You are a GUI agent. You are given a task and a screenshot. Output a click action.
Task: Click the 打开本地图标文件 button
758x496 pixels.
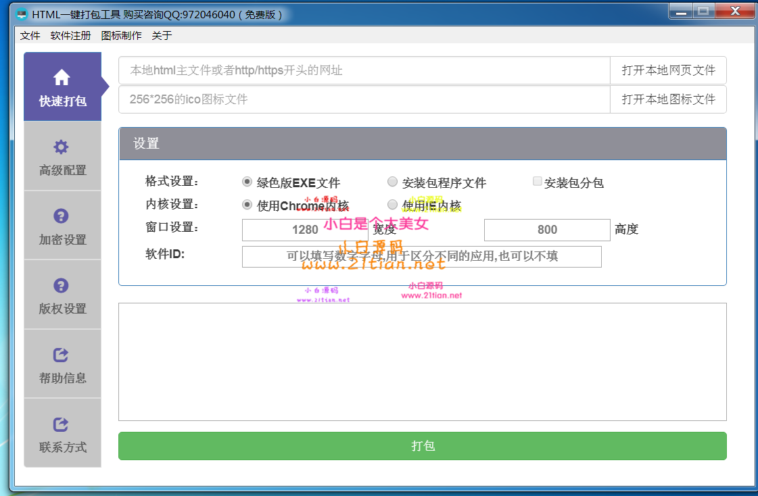[x=668, y=99]
